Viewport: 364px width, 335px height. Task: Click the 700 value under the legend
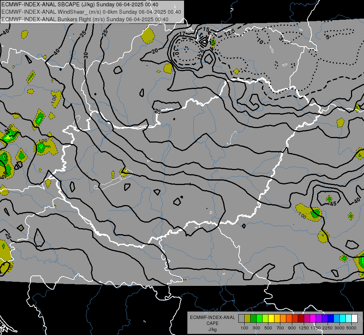280,328
